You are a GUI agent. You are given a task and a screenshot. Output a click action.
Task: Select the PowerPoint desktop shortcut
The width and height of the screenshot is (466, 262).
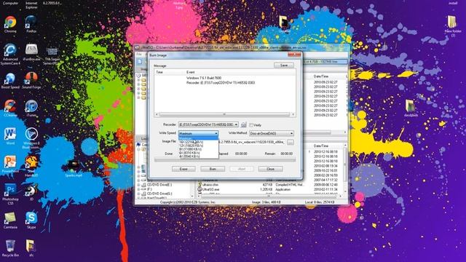(x=10, y=164)
